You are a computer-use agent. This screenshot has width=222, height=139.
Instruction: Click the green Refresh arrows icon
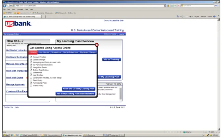175,6
